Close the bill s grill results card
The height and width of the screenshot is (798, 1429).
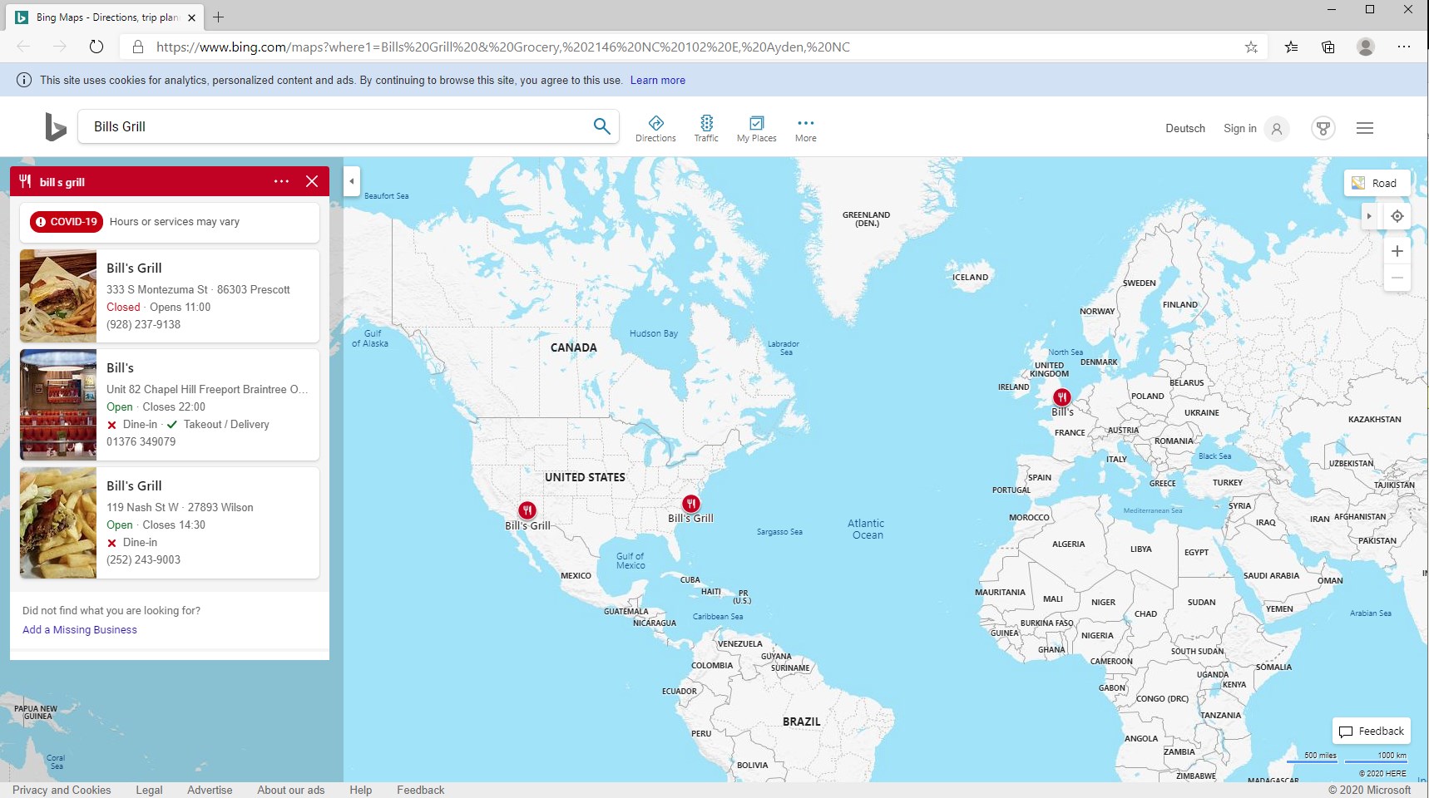pos(312,181)
